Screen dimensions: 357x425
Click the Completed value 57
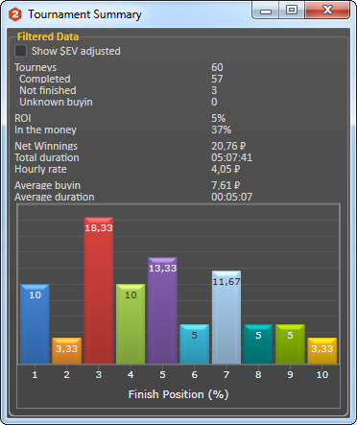[x=217, y=79]
